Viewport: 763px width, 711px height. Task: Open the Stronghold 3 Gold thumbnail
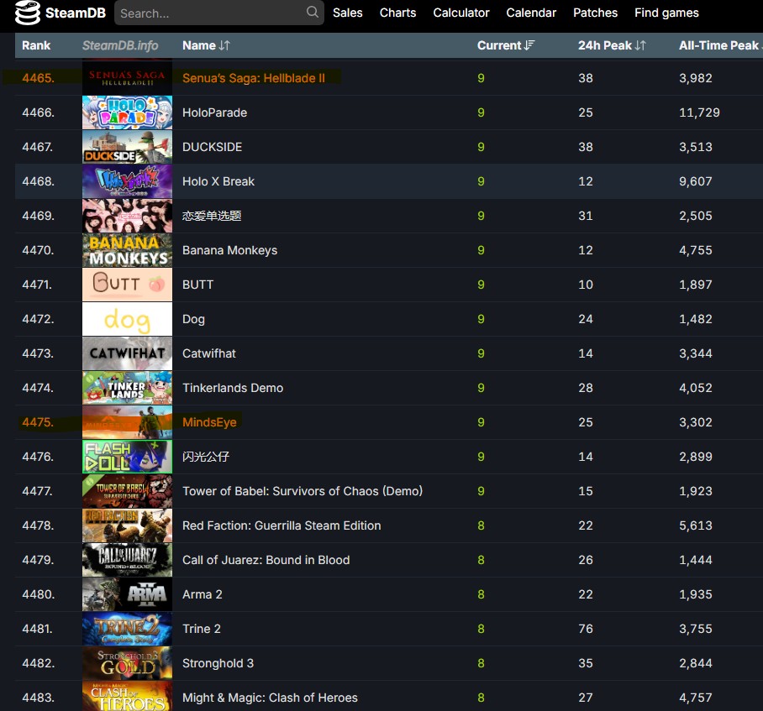(x=127, y=663)
